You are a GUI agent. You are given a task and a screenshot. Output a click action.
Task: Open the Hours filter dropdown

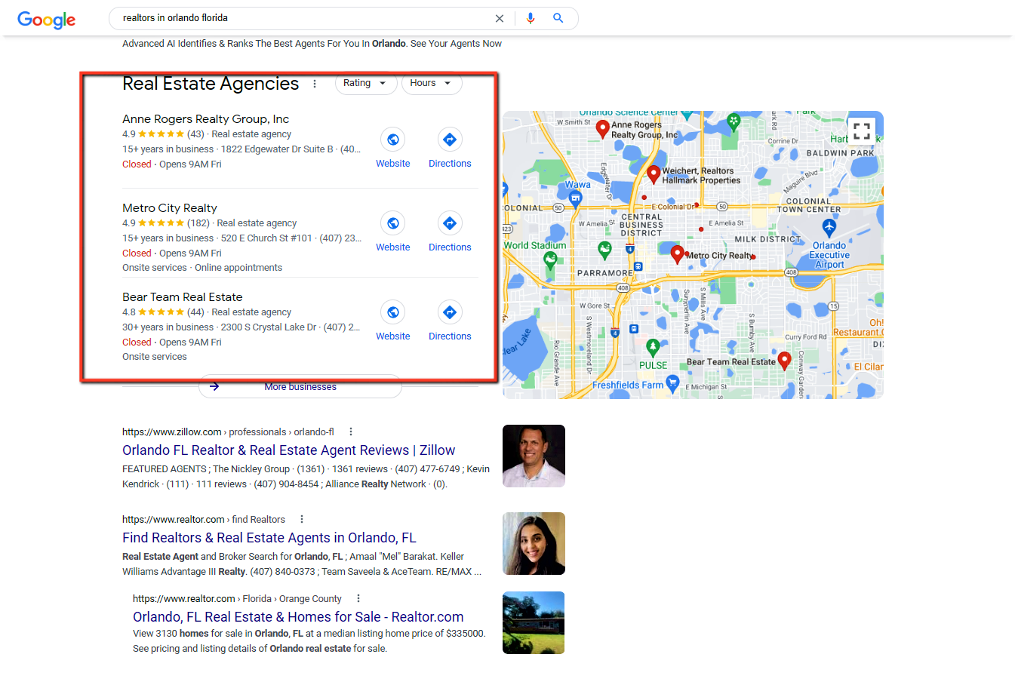point(431,83)
